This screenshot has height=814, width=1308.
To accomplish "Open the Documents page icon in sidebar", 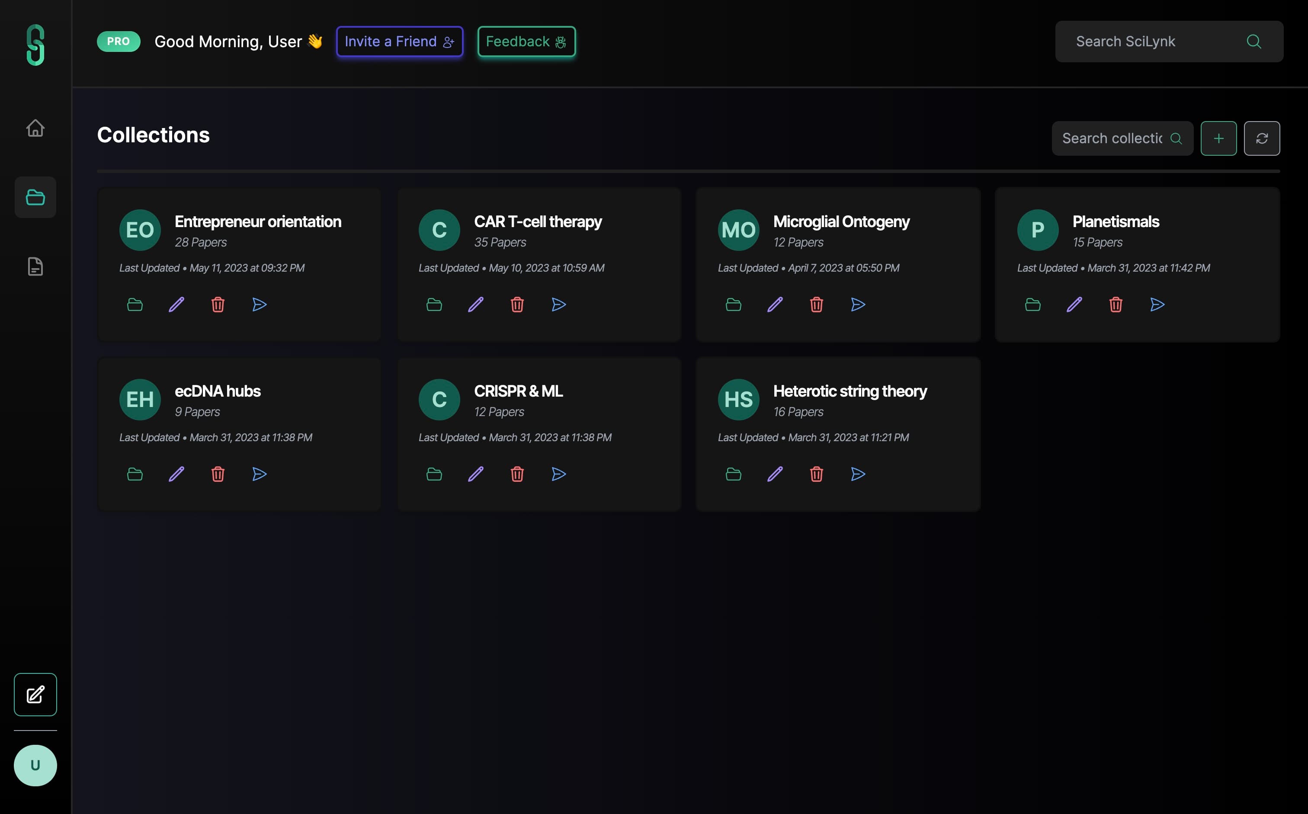I will tap(35, 266).
